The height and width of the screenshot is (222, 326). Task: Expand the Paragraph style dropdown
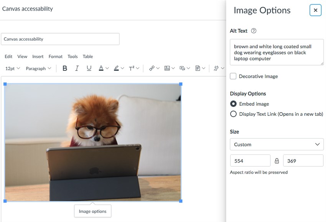click(38, 68)
